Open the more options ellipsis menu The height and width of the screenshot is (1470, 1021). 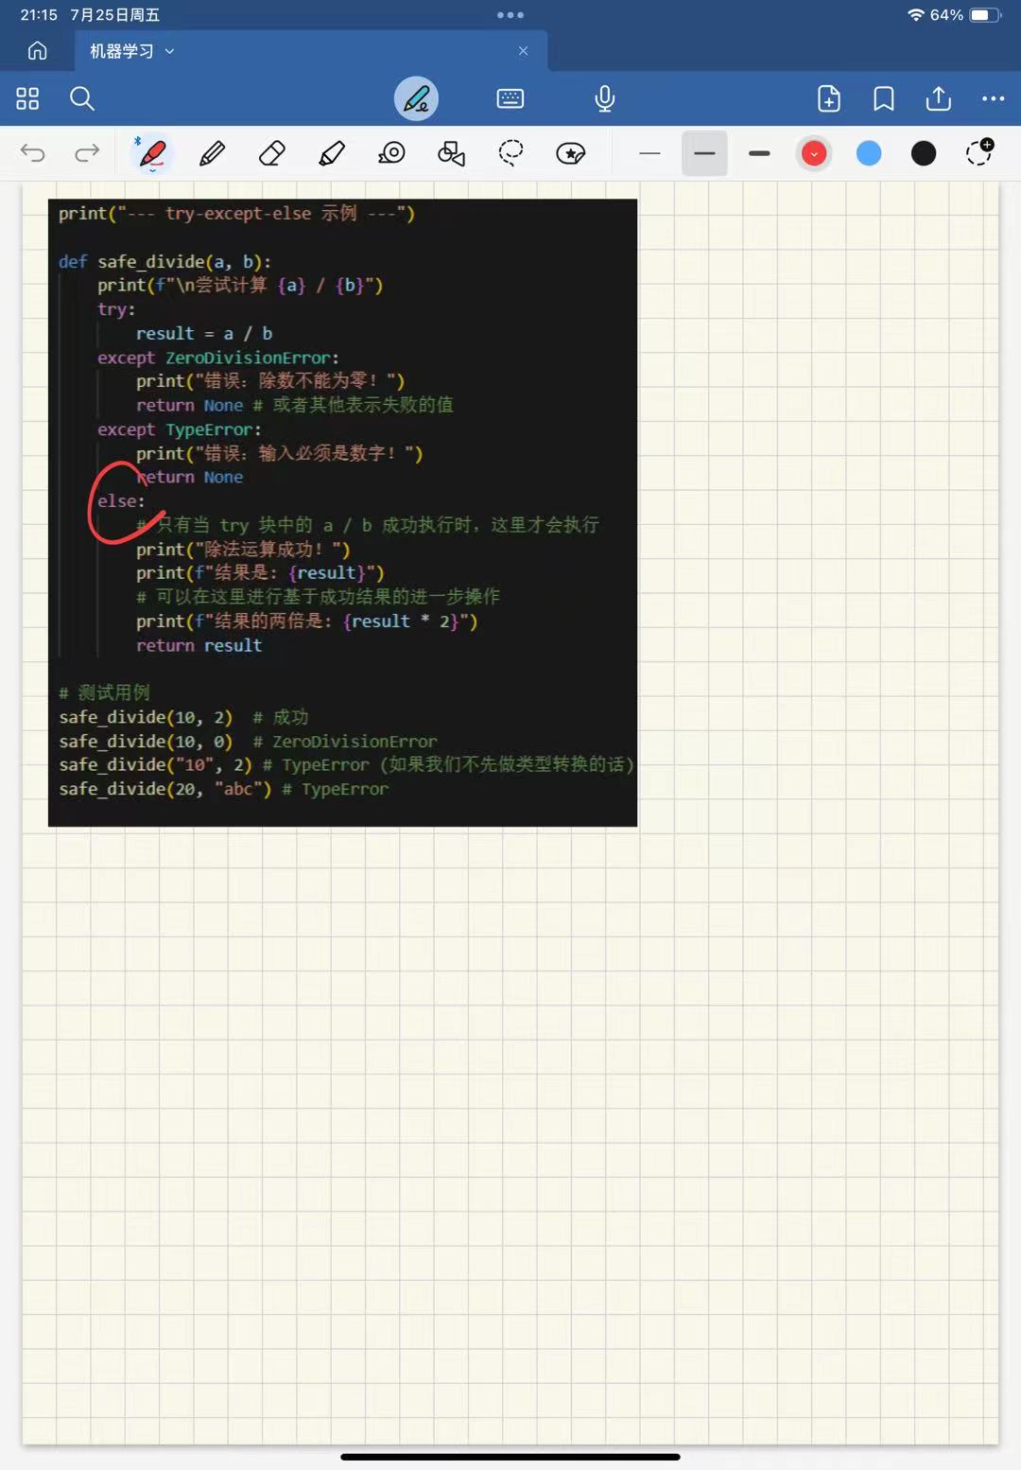pos(993,98)
